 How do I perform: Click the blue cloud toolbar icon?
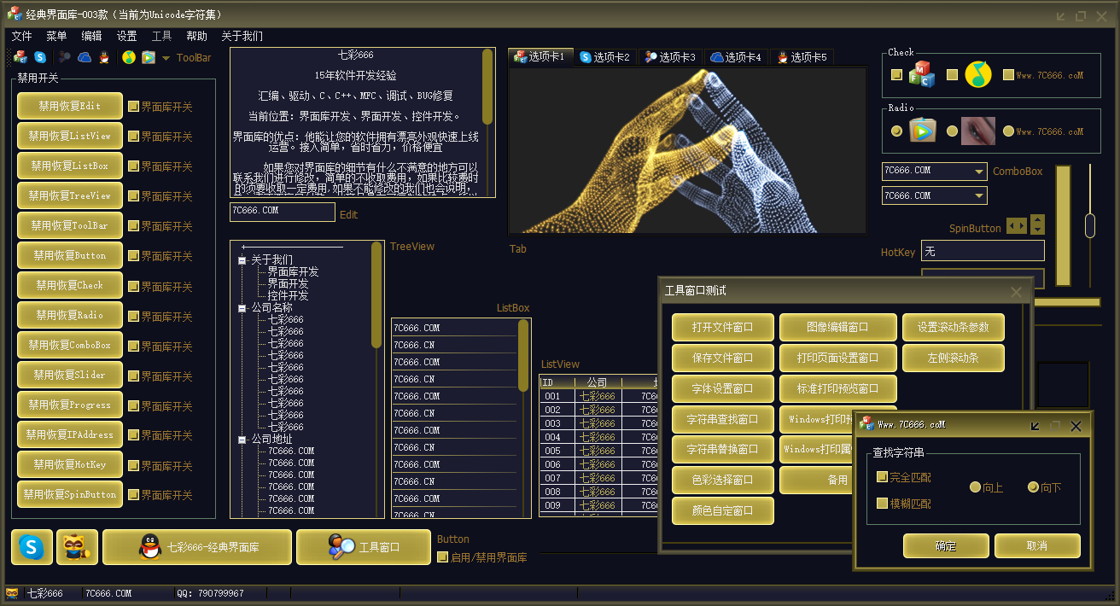pos(85,57)
